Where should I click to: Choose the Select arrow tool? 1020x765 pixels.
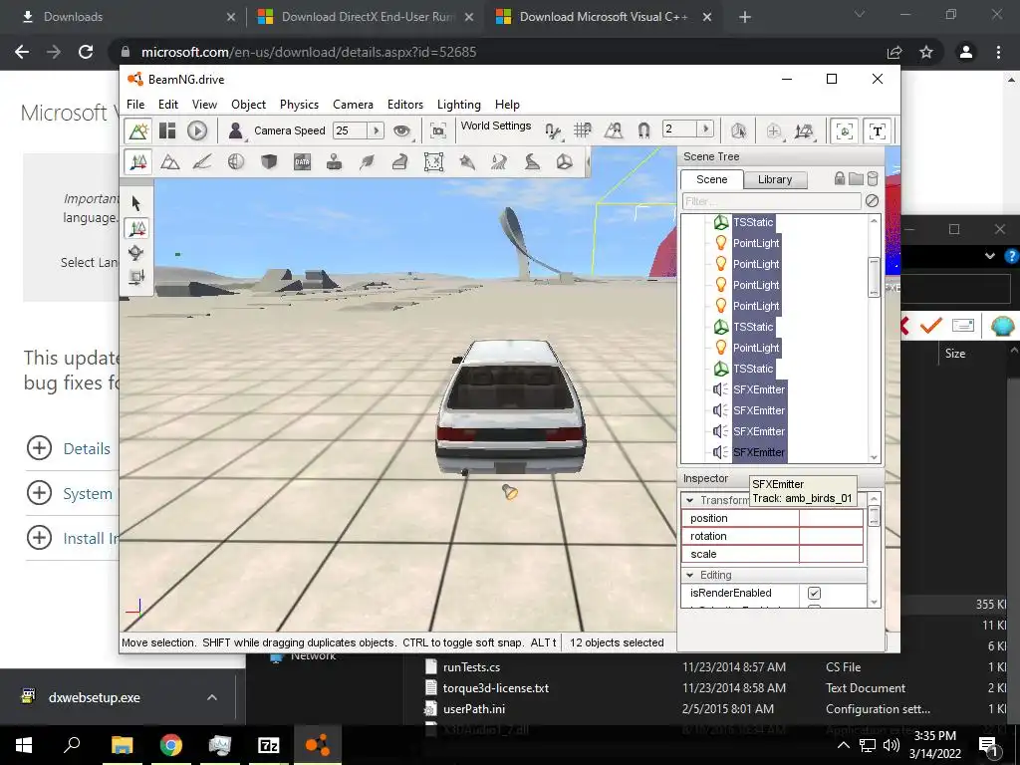[x=135, y=203]
